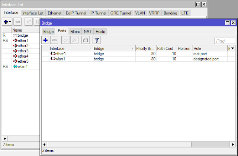This screenshot has width=238, height=156.
Task: Sort Interface List by Name column
Action: [26, 30]
